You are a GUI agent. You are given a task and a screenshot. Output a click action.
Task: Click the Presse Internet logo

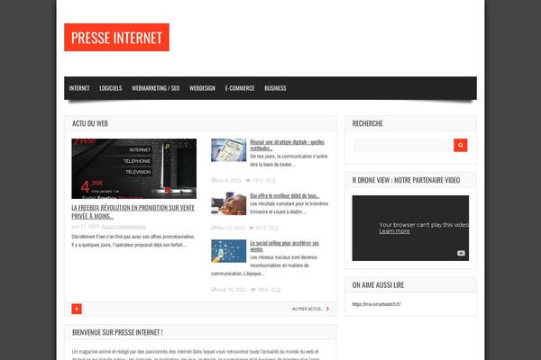116,37
